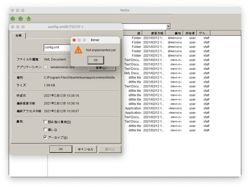Click the config.xmlのプロパティ title bar
The height and width of the screenshot is (188, 250).
66,27
